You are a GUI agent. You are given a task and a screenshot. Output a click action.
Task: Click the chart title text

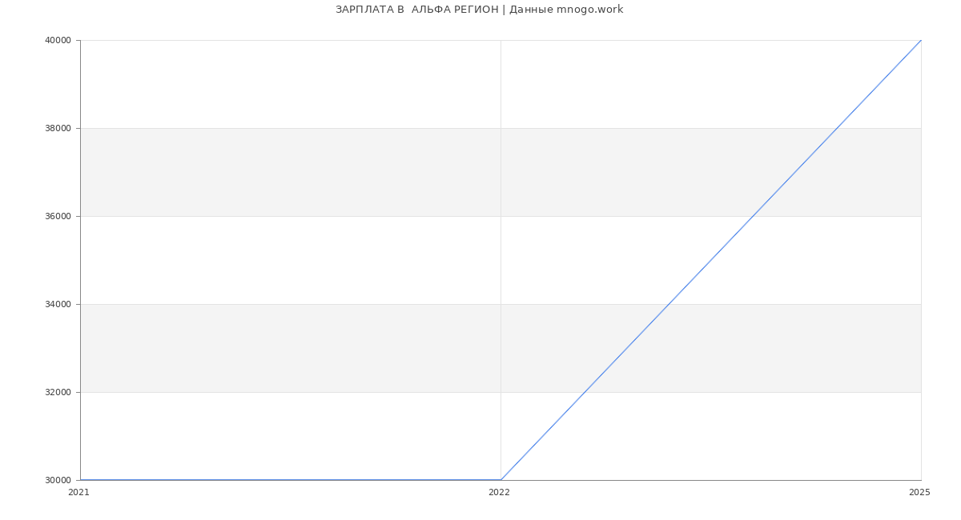tap(479, 10)
